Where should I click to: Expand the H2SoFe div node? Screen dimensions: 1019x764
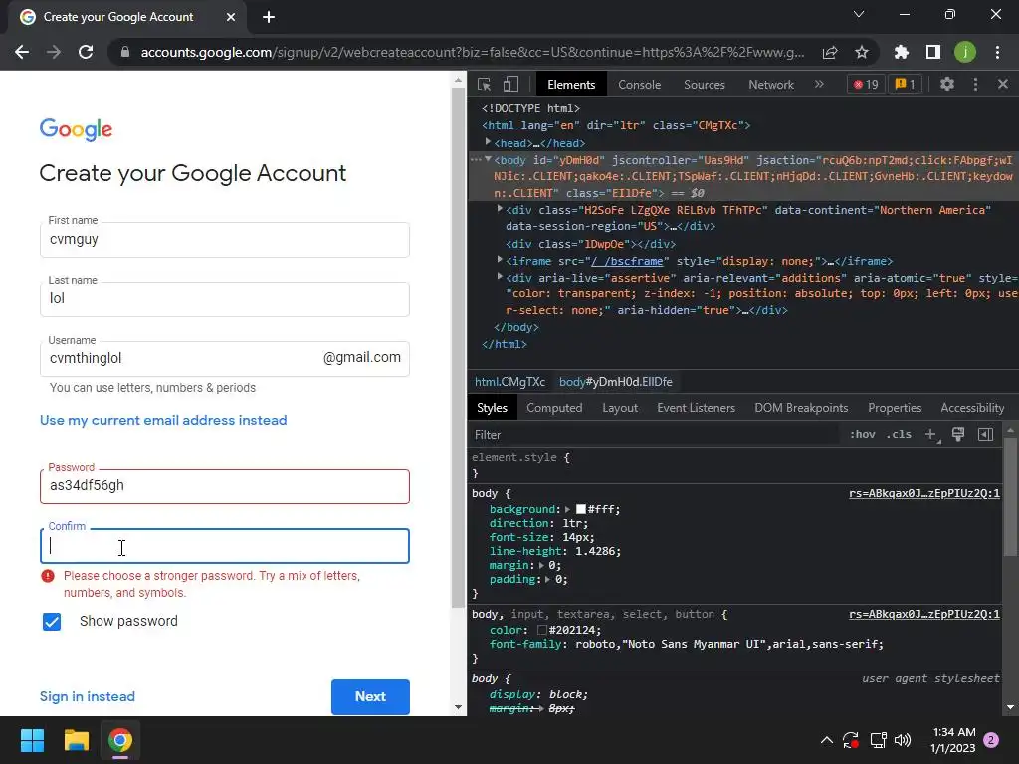pyautogui.click(x=500, y=209)
